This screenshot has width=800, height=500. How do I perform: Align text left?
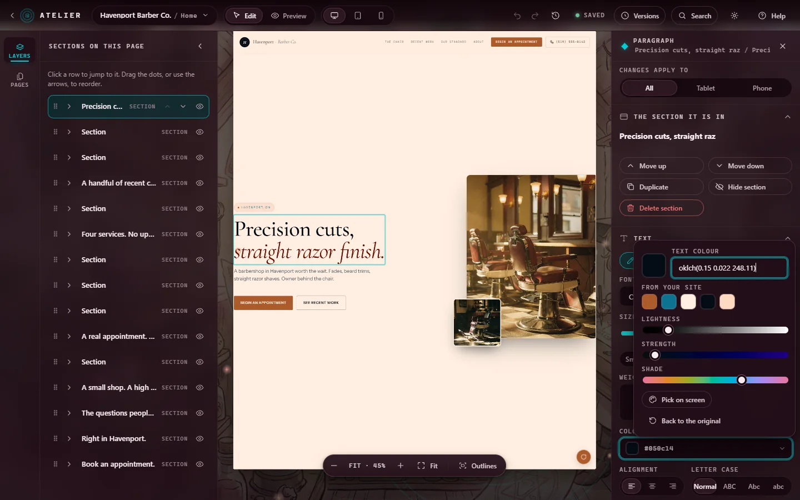[632, 486]
